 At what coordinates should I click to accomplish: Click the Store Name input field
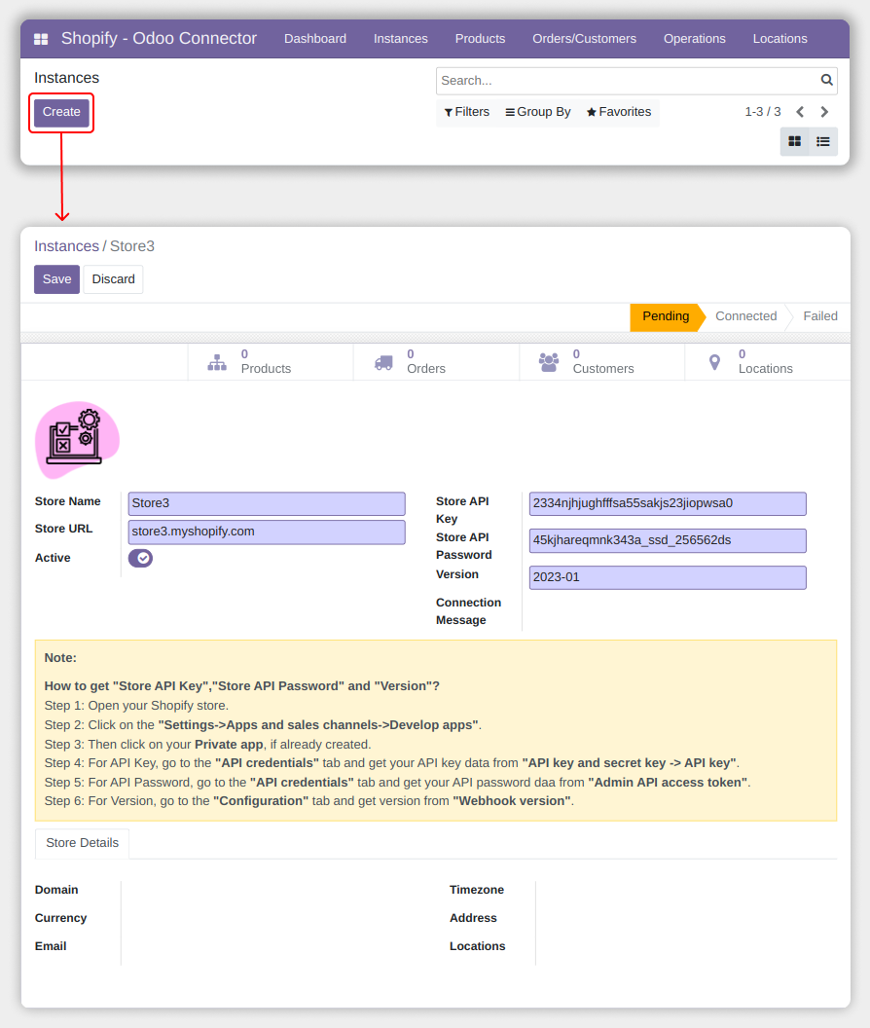coord(267,503)
